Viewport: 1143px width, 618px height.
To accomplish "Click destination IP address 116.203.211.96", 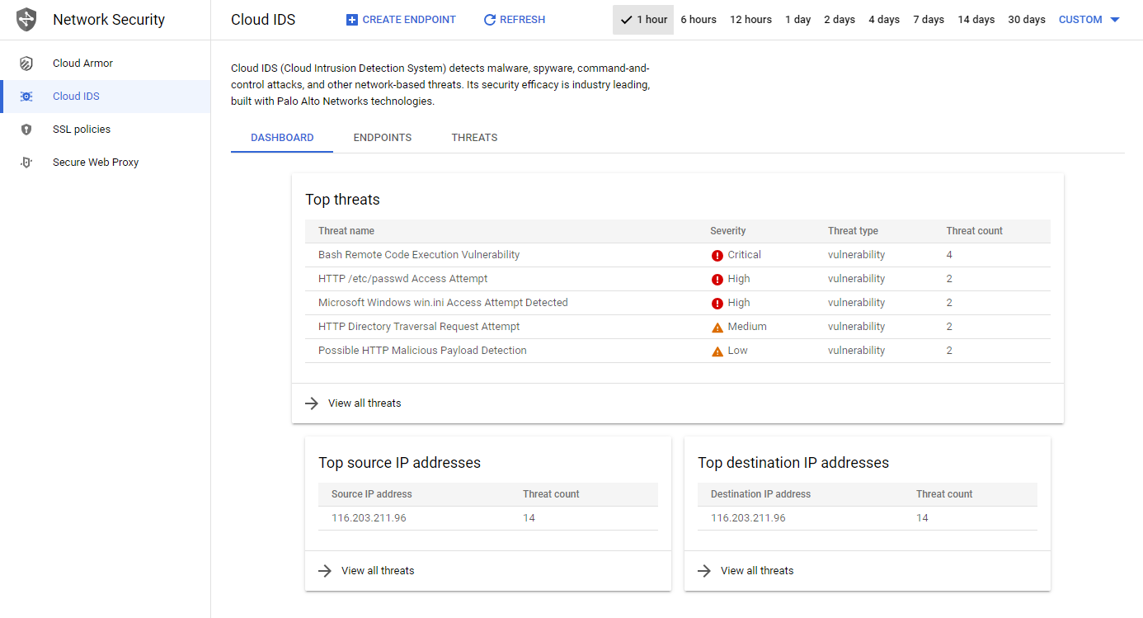I will pyautogui.click(x=748, y=518).
